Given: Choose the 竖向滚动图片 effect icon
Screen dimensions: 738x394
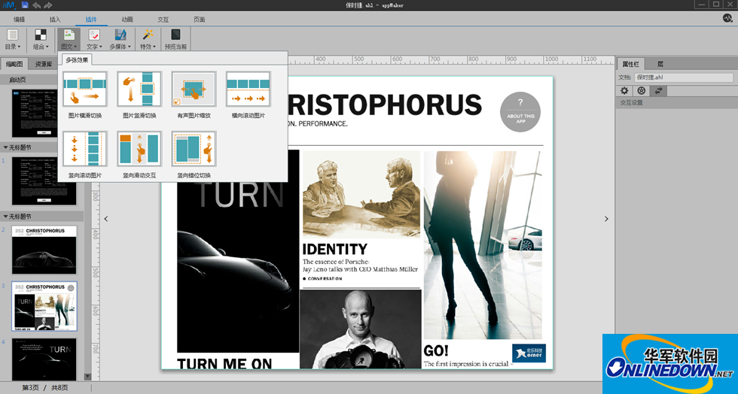Looking at the screenshot, I should (x=85, y=149).
